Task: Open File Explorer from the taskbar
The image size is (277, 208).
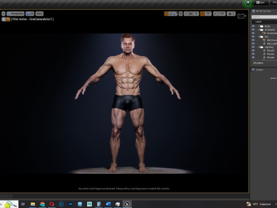Action: [x=33, y=204]
